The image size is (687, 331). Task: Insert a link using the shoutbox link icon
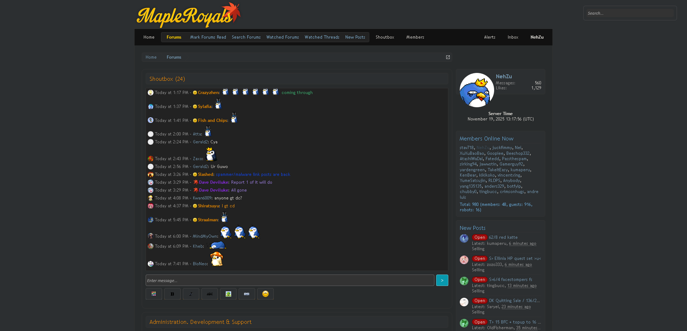point(247,294)
